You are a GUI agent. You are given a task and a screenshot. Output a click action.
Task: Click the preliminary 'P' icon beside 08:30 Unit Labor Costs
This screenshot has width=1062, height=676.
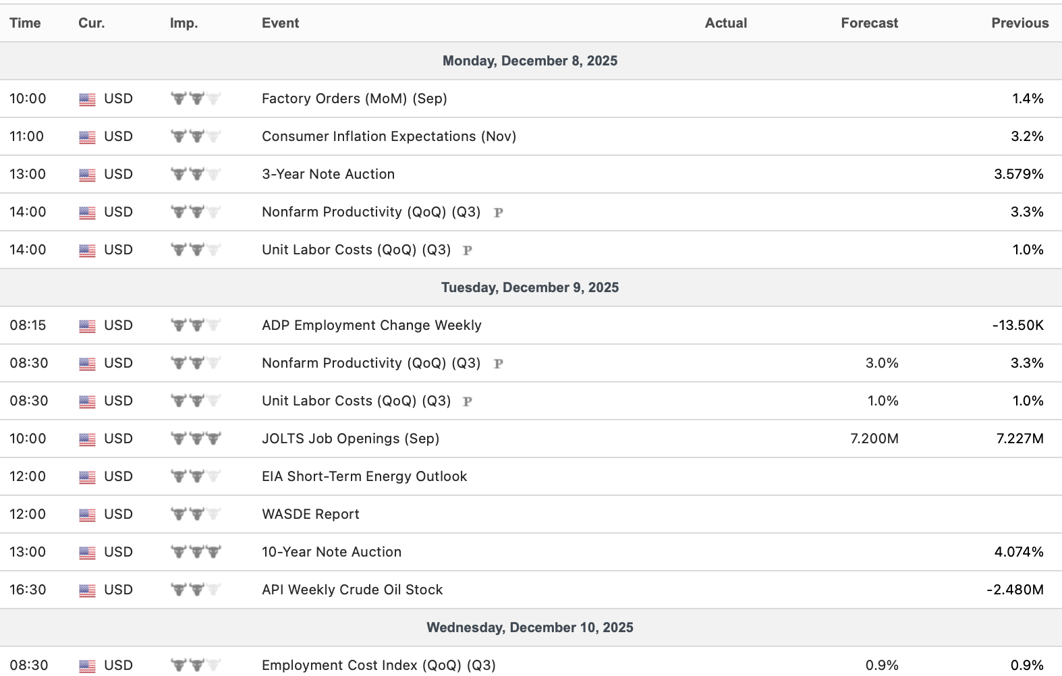click(467, 401)
